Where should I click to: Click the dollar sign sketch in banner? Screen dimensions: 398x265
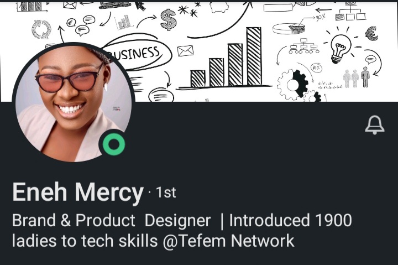click(168, 20)
